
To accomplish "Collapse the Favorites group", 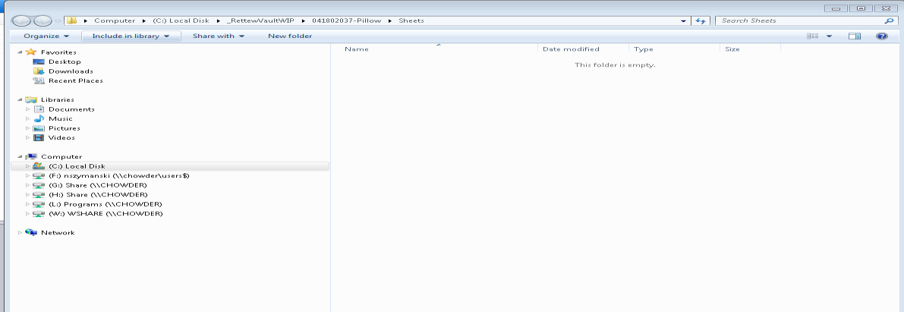I will (x=20, y=52).
